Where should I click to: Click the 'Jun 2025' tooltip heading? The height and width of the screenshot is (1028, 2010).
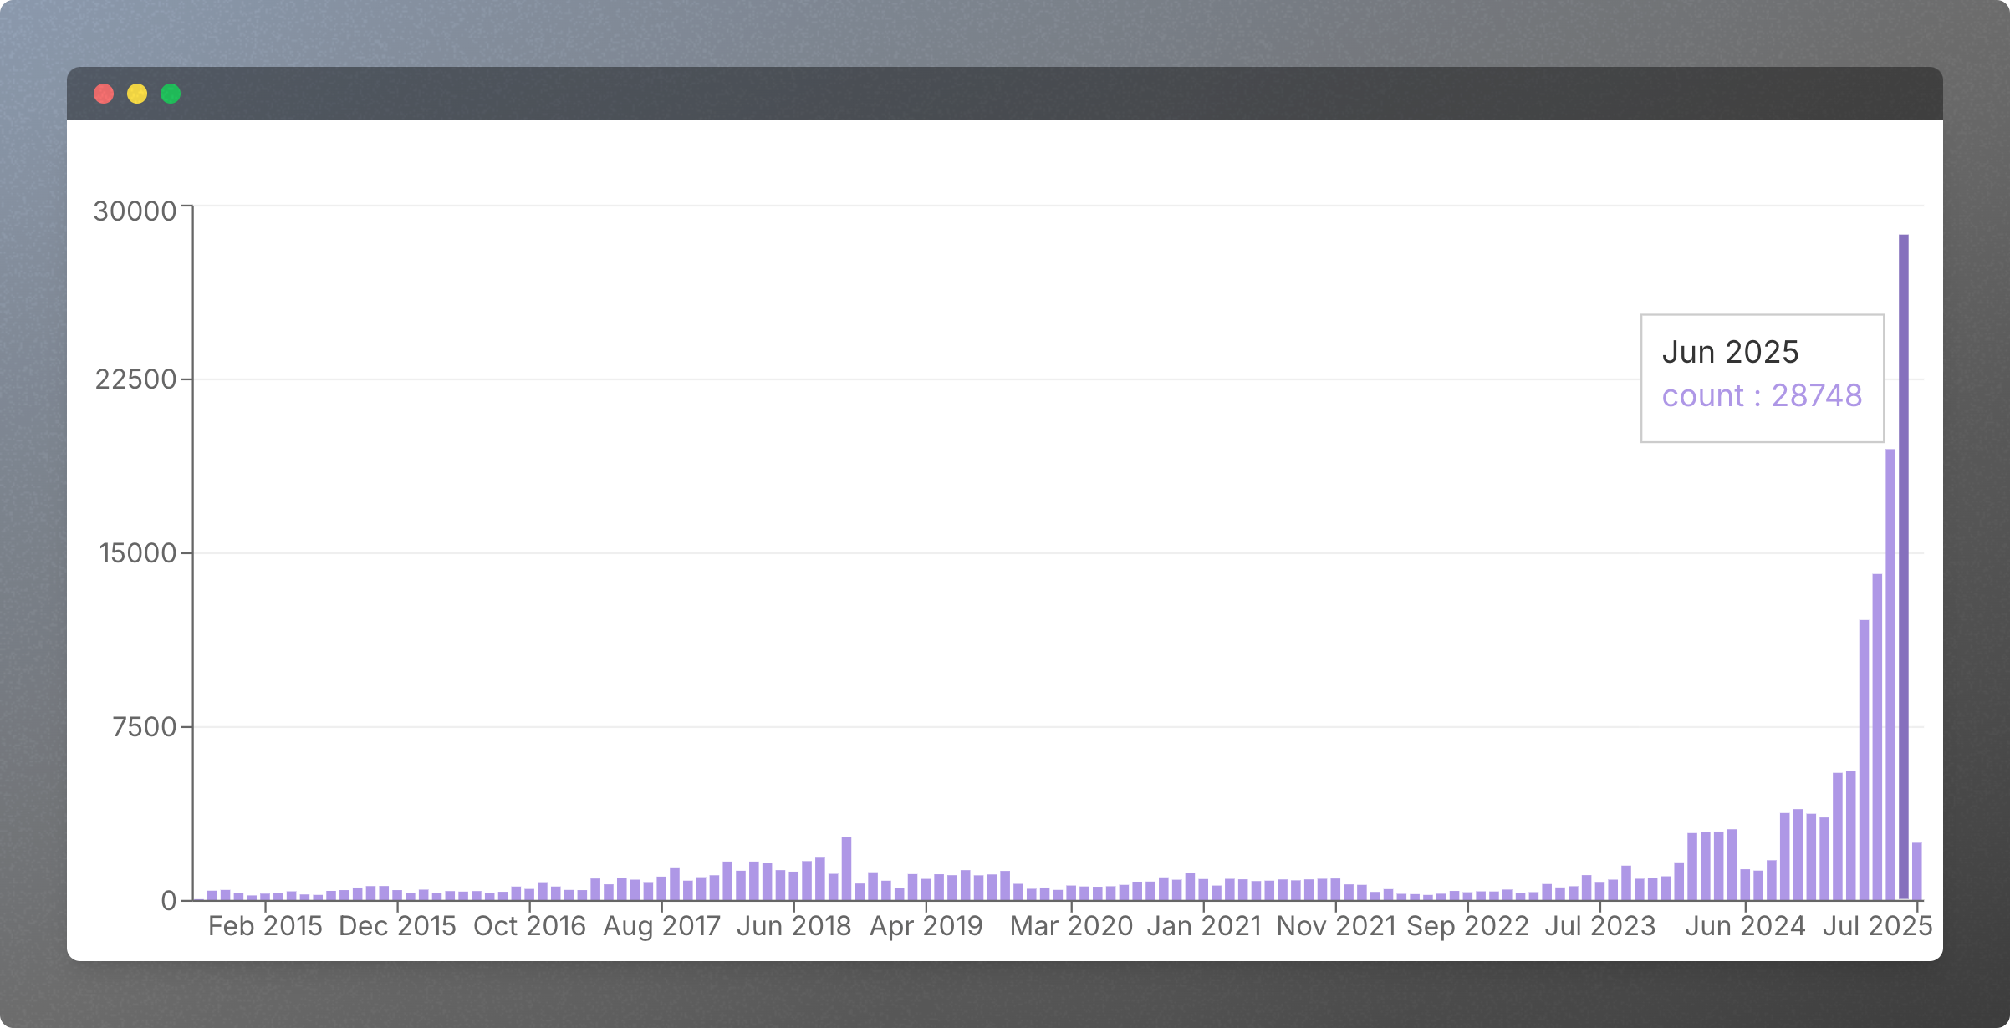[1730, 352]
